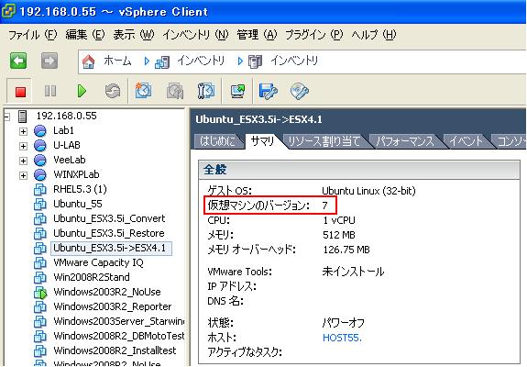The width and height of the screenshot is (527, 367).
Task: Select Ubuntu_ESX3.5i_Restore in the tree
Action: click(x=109, y=233)
